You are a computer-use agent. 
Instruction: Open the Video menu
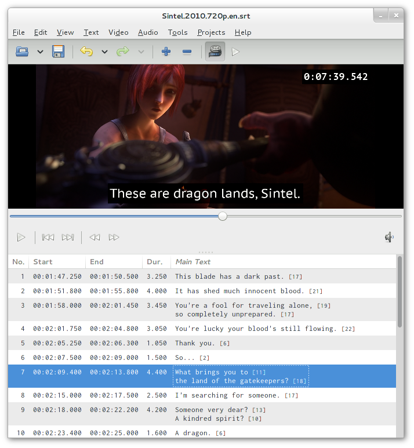[118, 32]
